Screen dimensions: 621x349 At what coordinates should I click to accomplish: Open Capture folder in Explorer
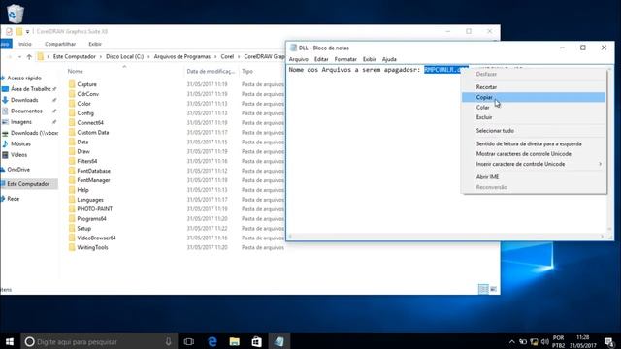86,84
